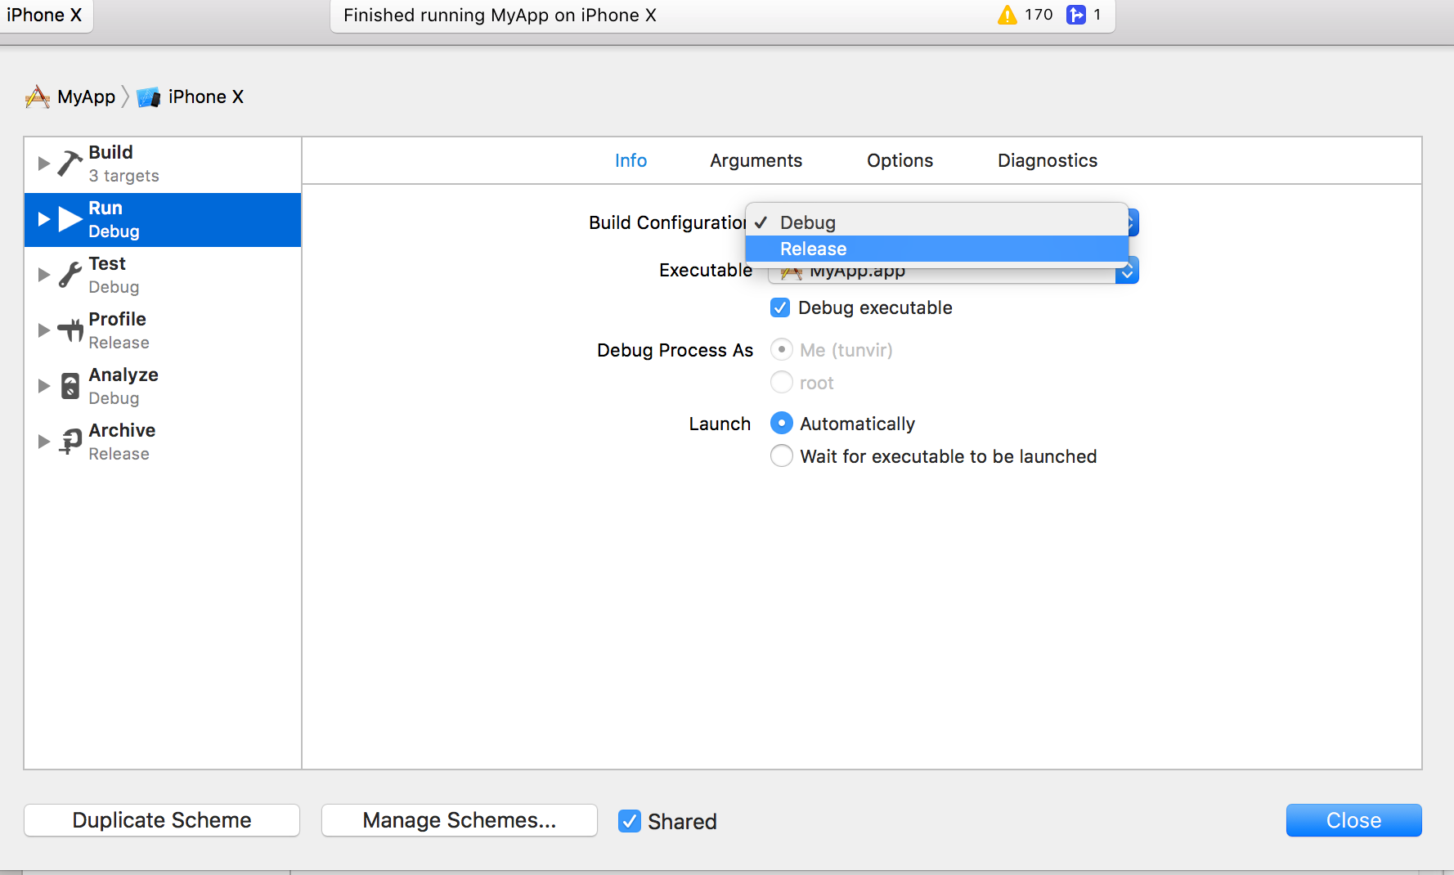Image resolution: width=1454 pixels, height=875 pixels.
Task: Select the Me (tunvir) radio button
Action: click(x=782, y=350)
